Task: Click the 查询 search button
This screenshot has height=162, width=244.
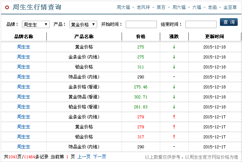Action: tap(229, 22)
